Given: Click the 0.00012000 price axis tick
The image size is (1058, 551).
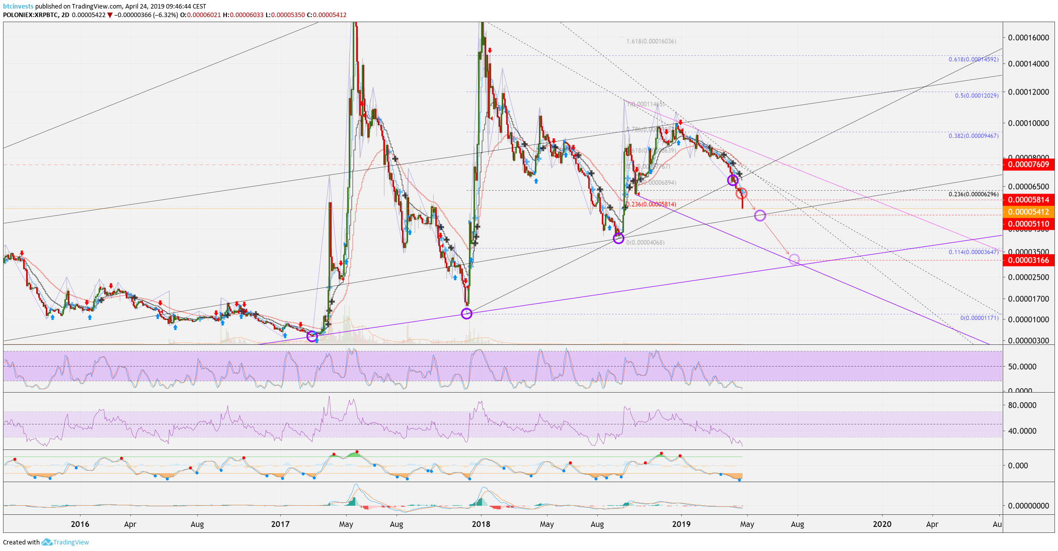Looking at the screenshot, I should coord(1029,92).
